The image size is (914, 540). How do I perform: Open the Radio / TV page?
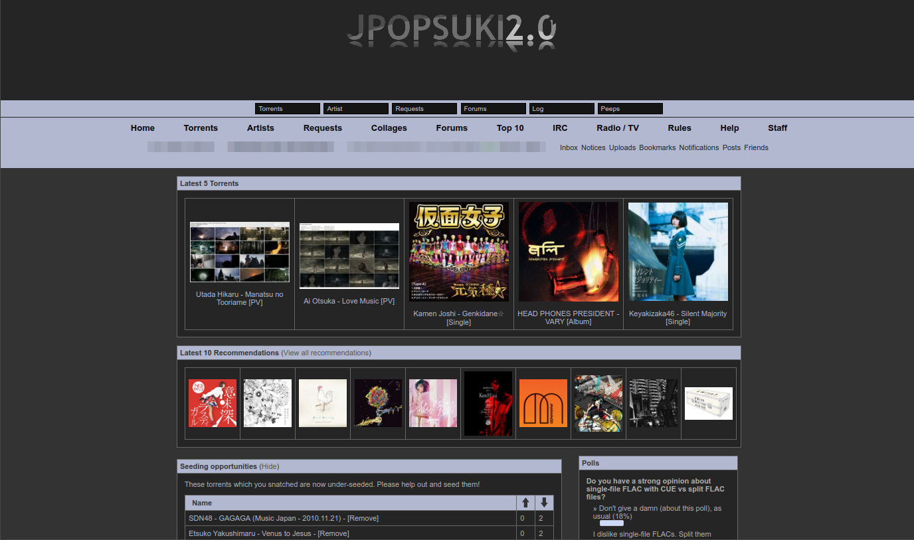coord(618,128)
